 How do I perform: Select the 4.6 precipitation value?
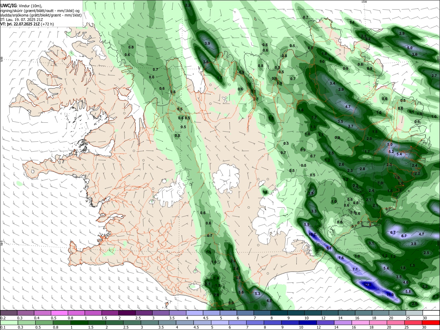click(x=405, y=283)
